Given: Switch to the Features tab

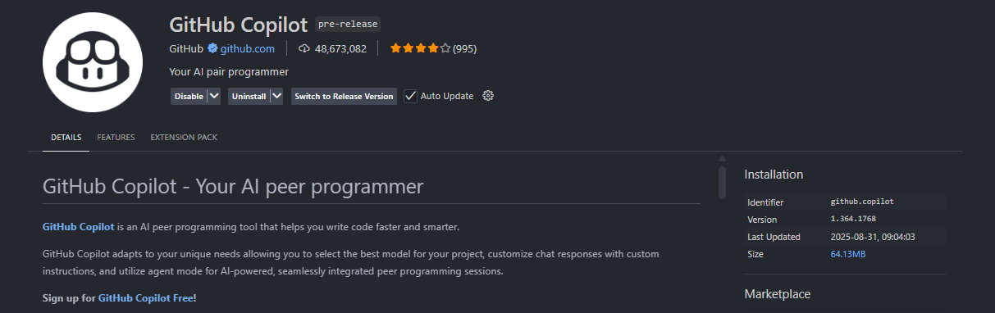Looking at the screenshot, I should coord(116,138).
